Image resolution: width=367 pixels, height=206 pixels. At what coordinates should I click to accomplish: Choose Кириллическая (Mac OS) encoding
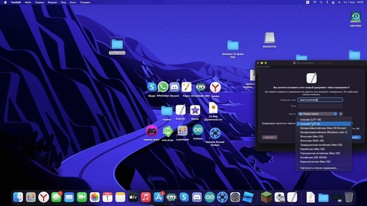323,161
